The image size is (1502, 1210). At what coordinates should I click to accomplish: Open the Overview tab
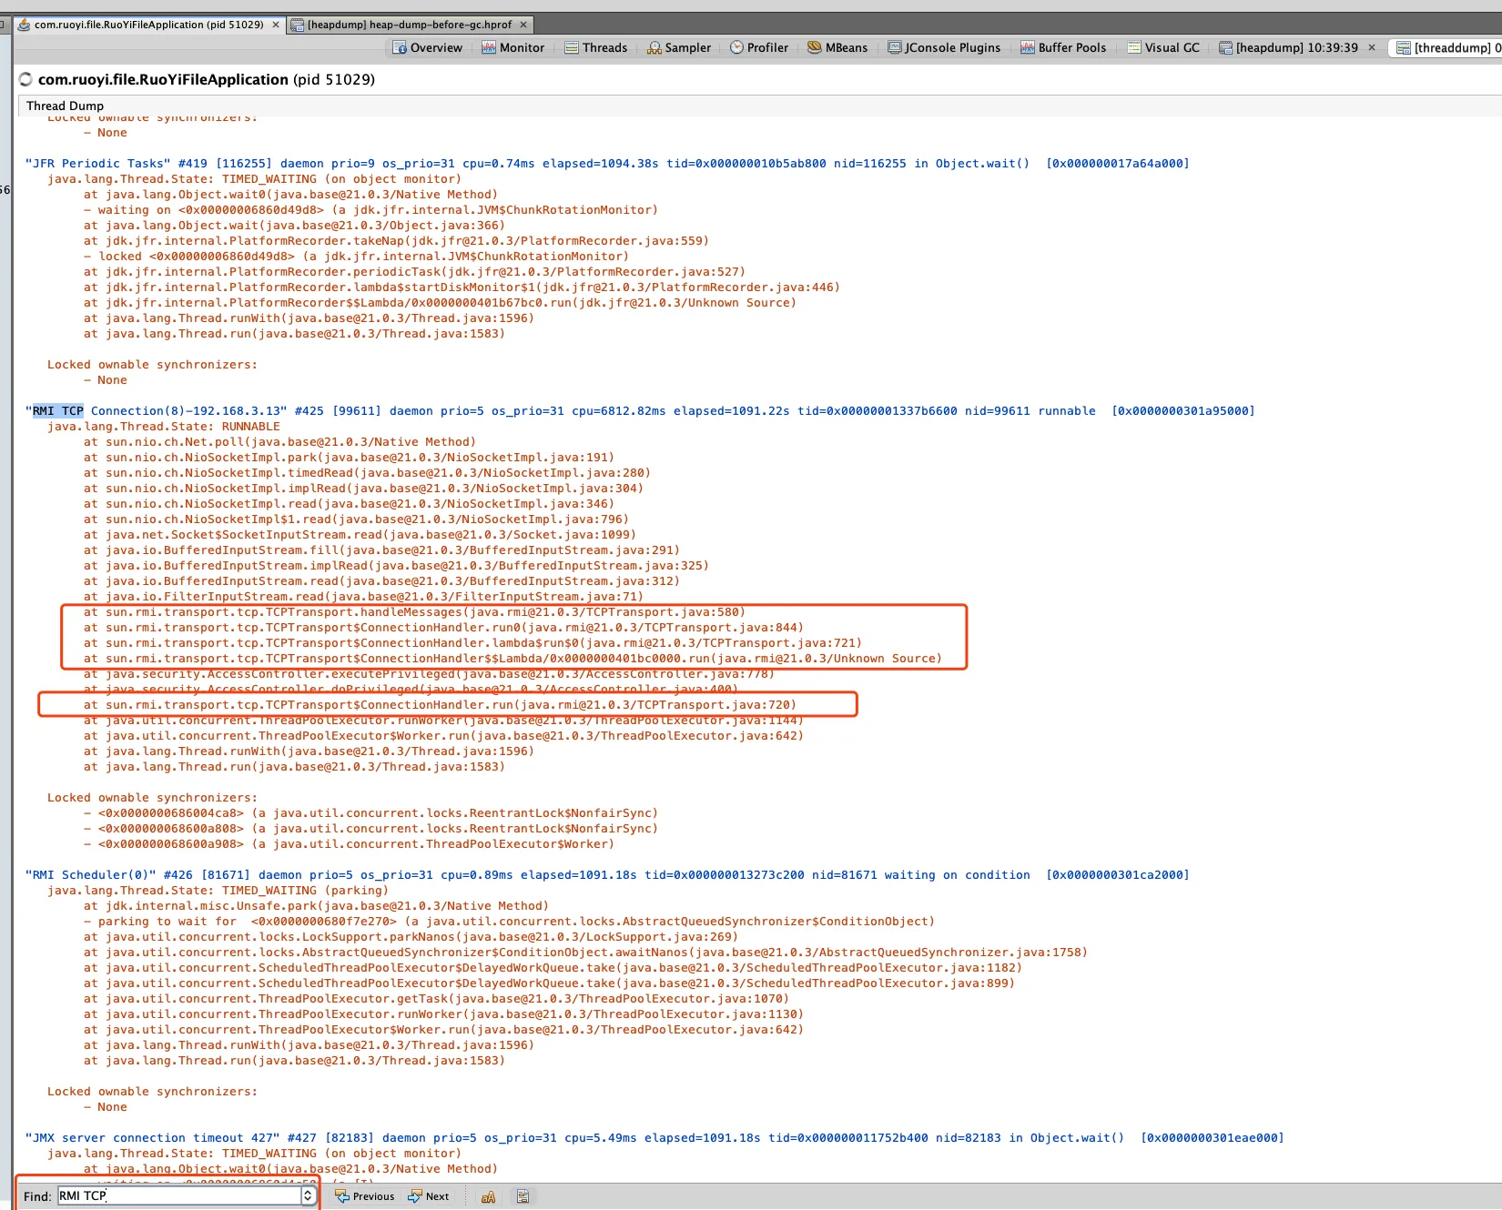tap(427, 48)
